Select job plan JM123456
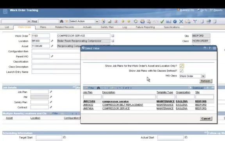 [x=89, y=101]
